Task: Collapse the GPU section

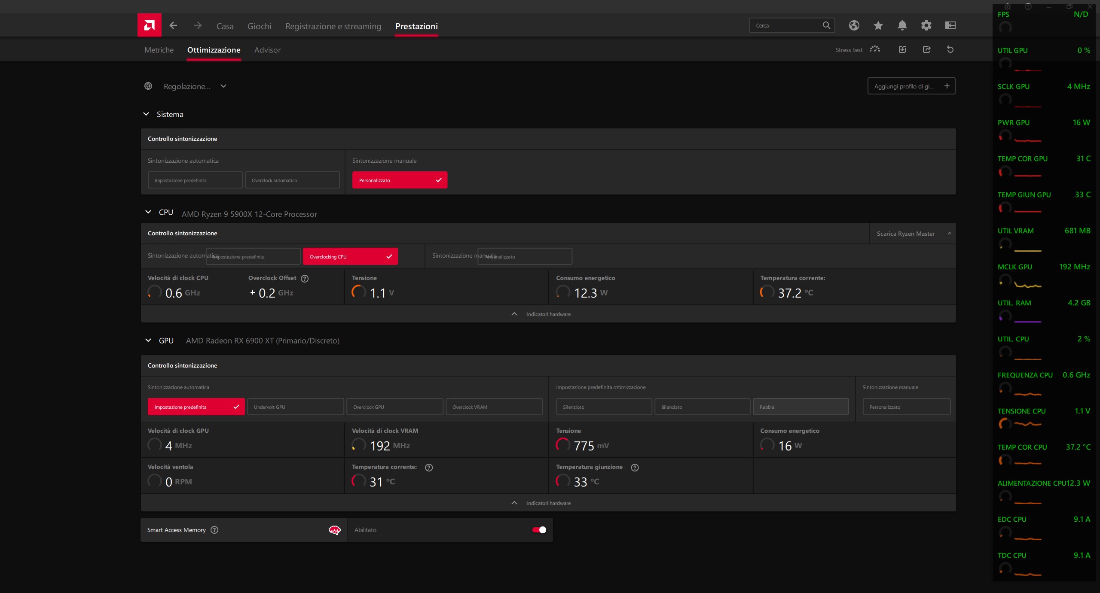Action: click(148, 340)
